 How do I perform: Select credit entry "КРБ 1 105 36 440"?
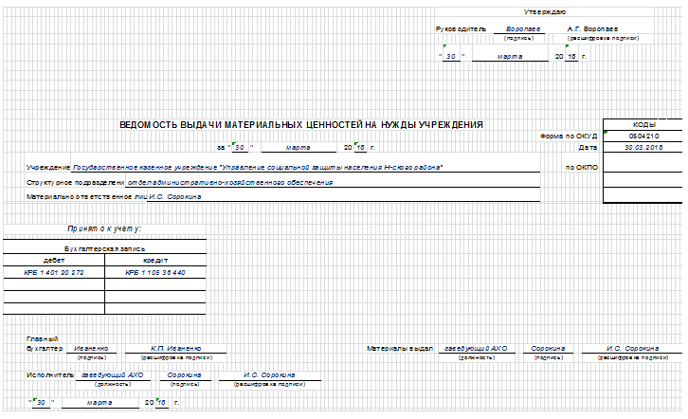pyautogui.click(x=155, y=272)
